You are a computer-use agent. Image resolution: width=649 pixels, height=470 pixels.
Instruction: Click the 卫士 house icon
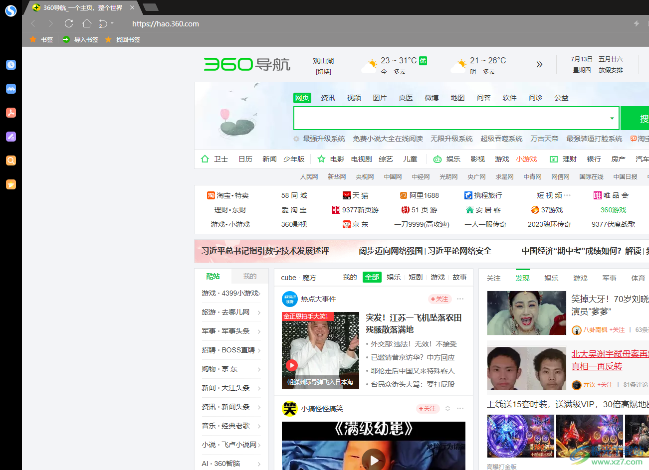pos(205,159)
